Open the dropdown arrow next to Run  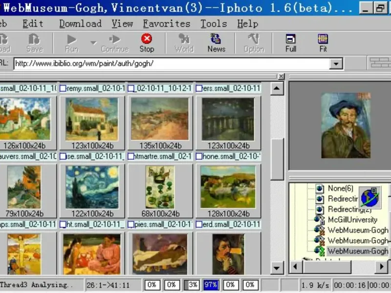pos(93,42)
